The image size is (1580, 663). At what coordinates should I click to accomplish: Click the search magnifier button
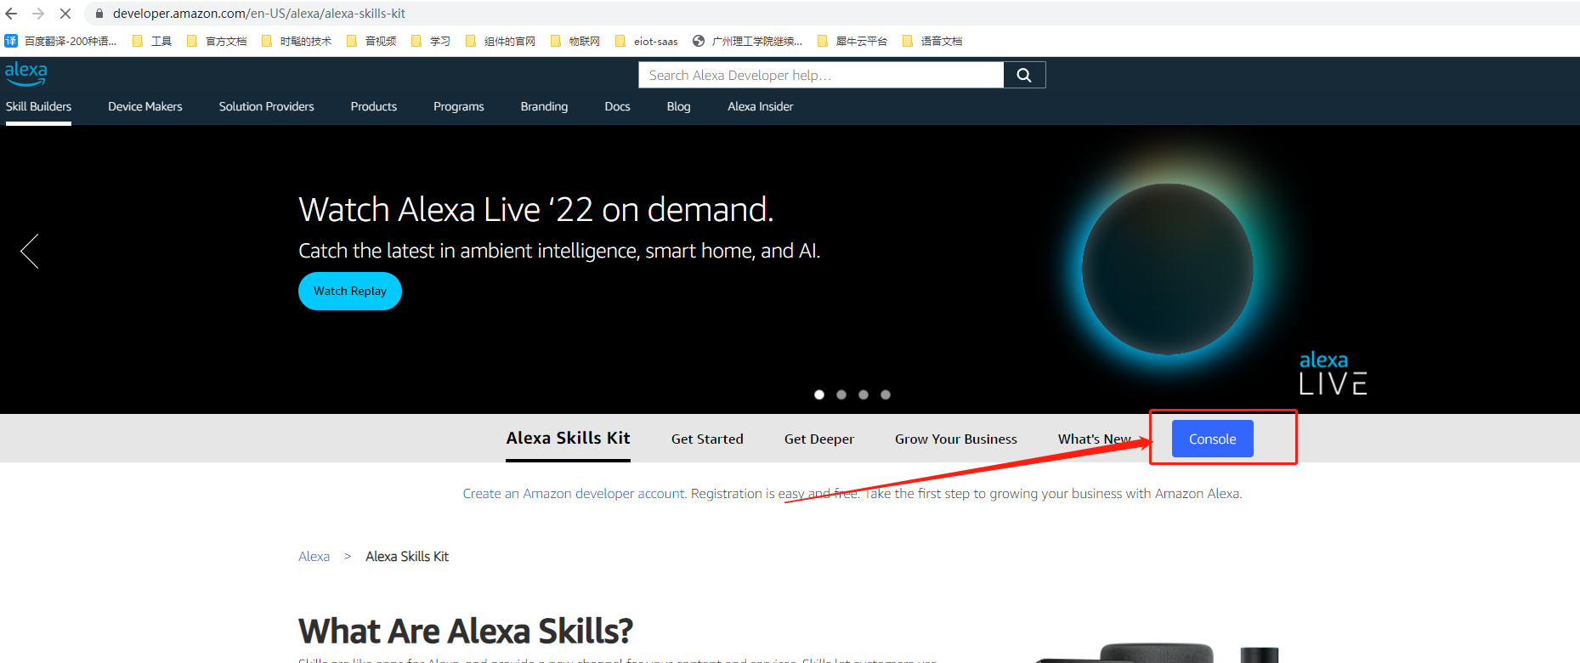(1024, 75)
